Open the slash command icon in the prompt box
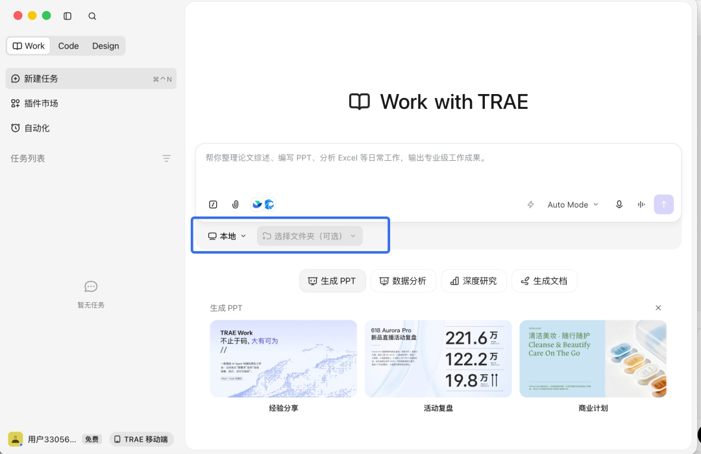 [x=214, y=204]
